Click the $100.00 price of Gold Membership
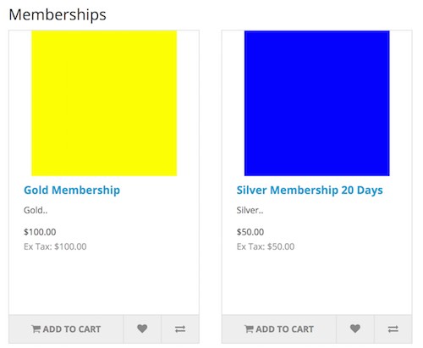Screen dimensions: 423x348 pos(40,232)
